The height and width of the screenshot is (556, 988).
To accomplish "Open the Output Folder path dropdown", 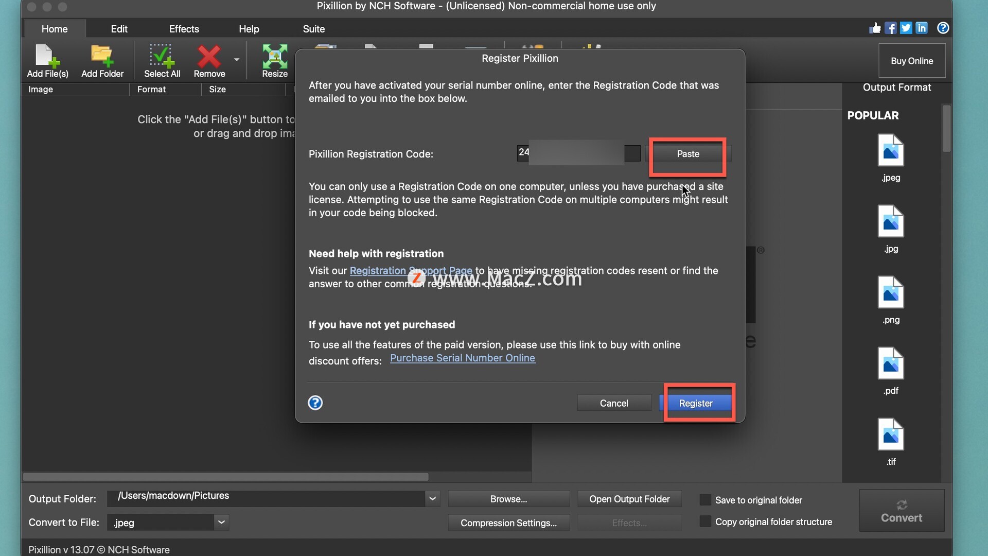I will coord(432,498).
